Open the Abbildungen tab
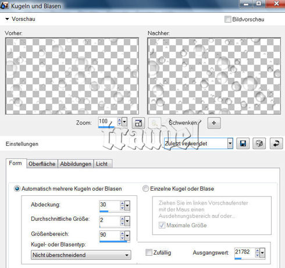This screenshot has height=268, width=285. coord(76,164)
